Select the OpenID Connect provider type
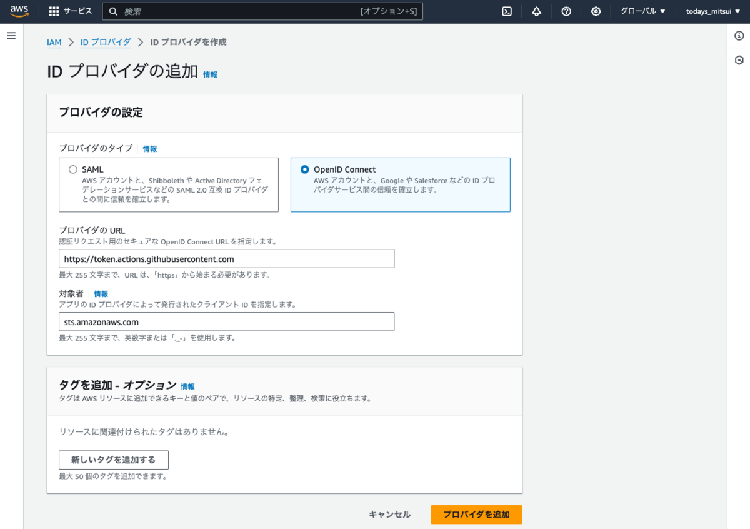Viewport: 750px width, 529px height. pyautogui.click(x=401, y=184)
